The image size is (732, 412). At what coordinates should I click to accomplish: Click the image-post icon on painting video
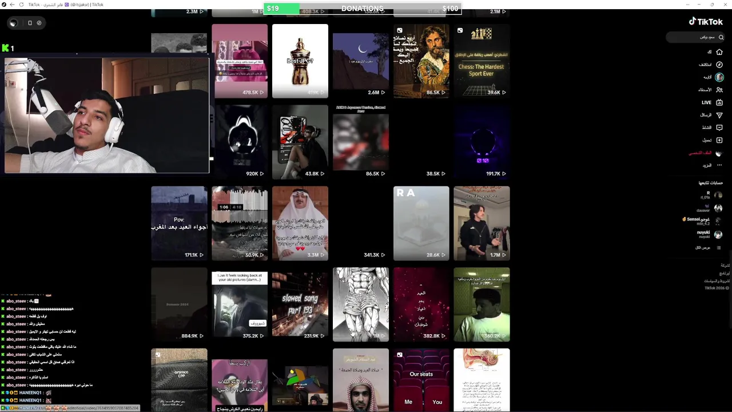(399, 30)
